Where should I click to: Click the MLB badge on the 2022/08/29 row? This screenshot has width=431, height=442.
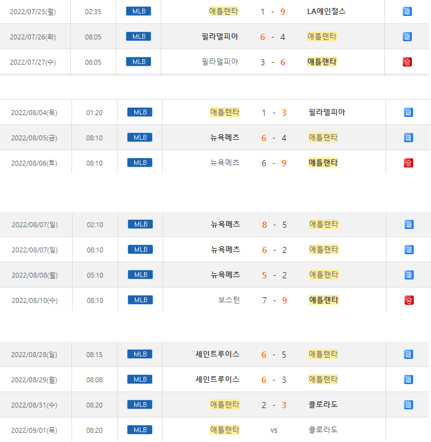pos(140,379)
